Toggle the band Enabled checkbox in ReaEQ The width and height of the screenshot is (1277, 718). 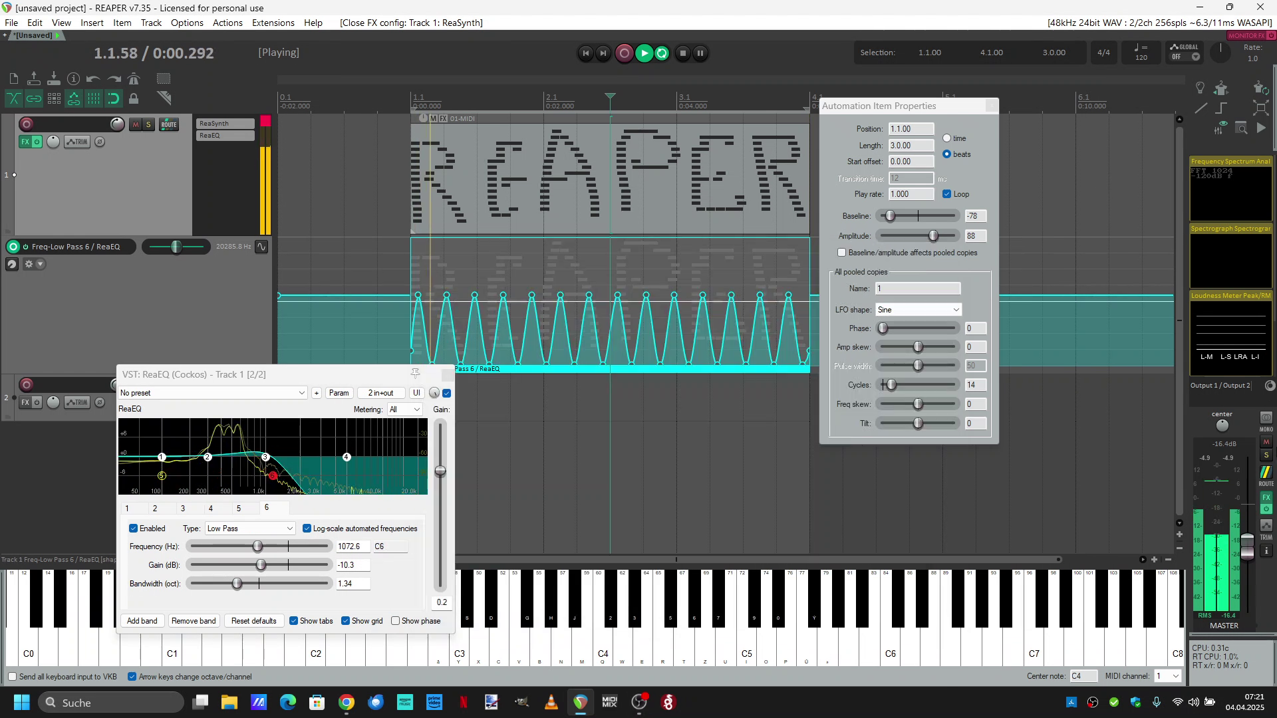pos(134,529)
